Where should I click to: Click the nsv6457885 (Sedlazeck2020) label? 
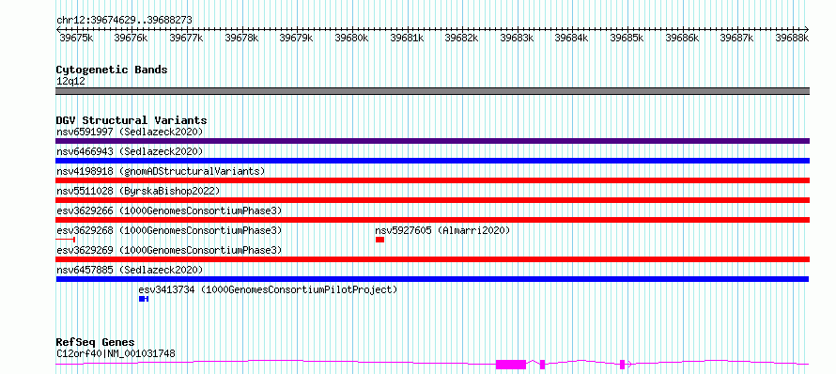coord(130,270)
